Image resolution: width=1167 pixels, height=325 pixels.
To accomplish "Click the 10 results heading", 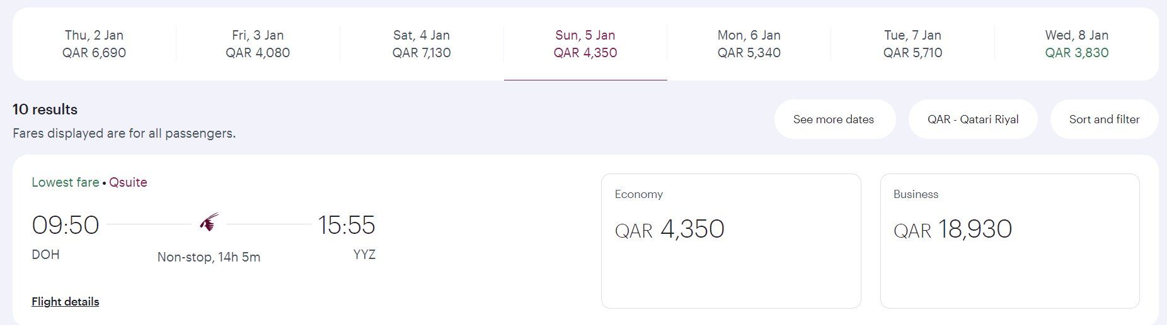I will click(x=45, y=109).
